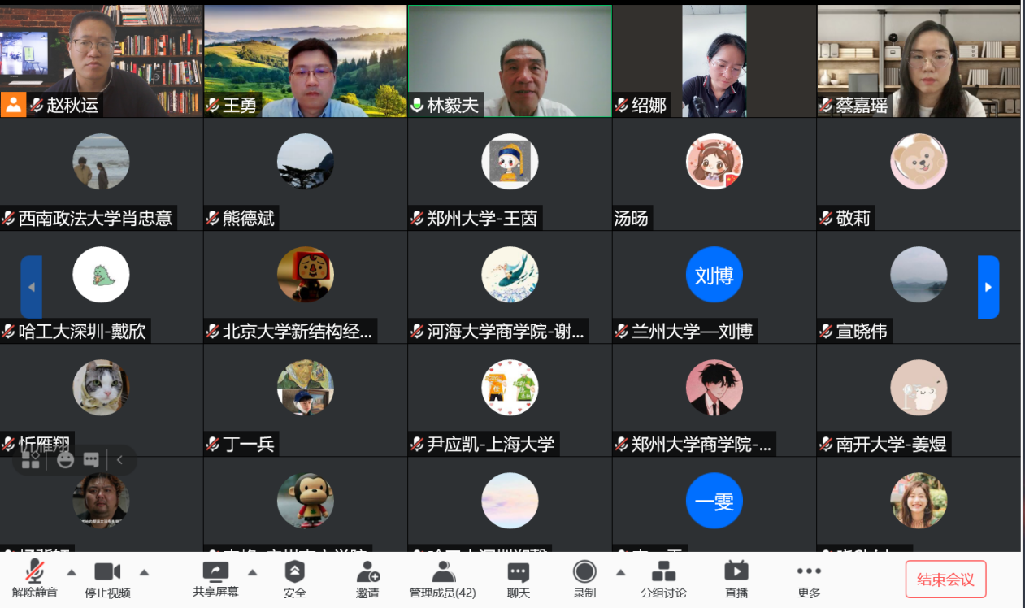1025x608 pixels.
Task: Open emoji reactions in floating toolbar
Action: pyautogui.click(x=66, y=460)
